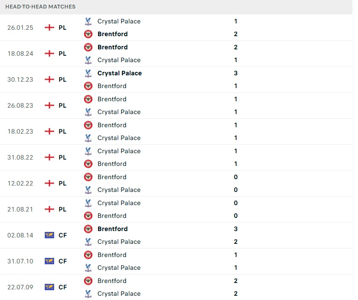The height and width of the screenshot is (300, 358).
Task: Open bold Crystal Palace link in 30.12.23 match
Action: [x=119, y=73]
